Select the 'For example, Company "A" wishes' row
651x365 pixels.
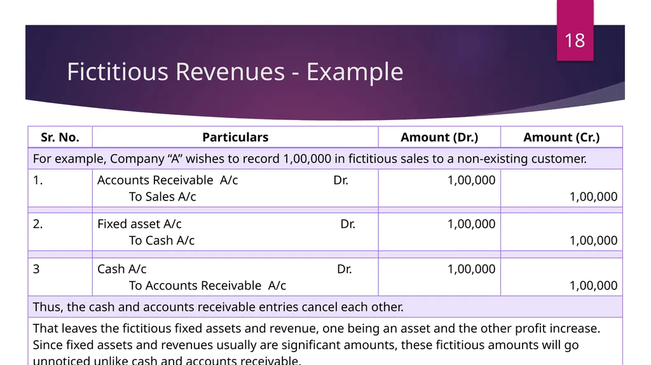click(x=325, y=159)
